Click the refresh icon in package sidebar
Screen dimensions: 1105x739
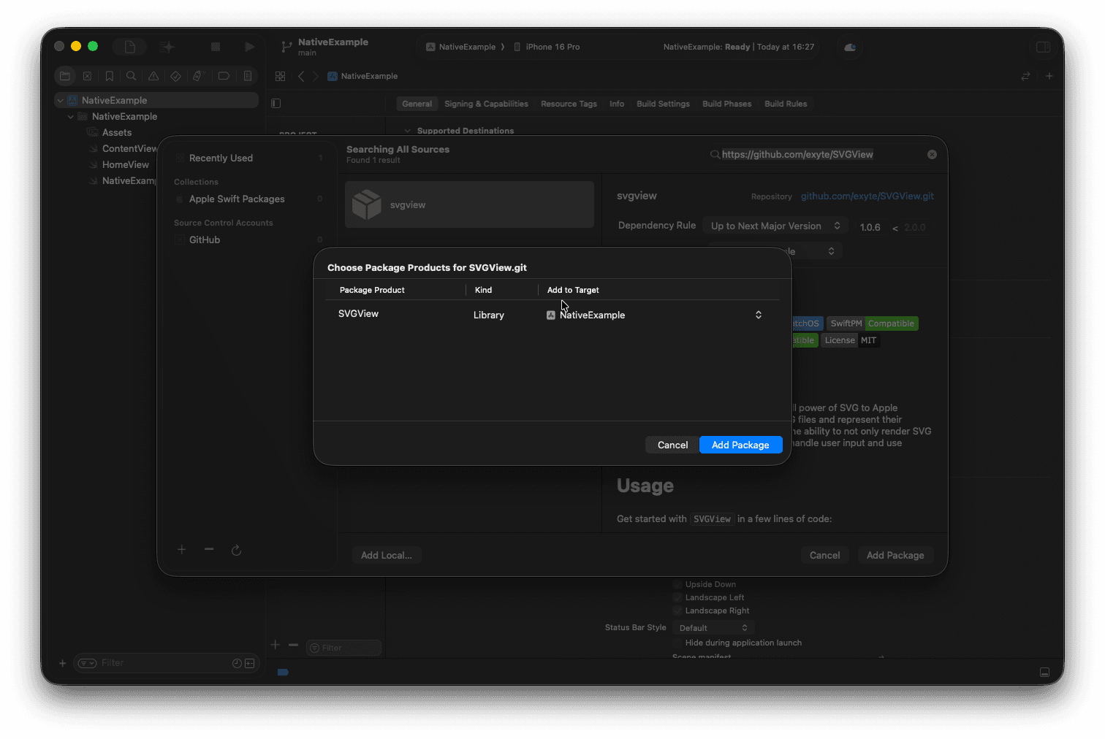(236, 550)
